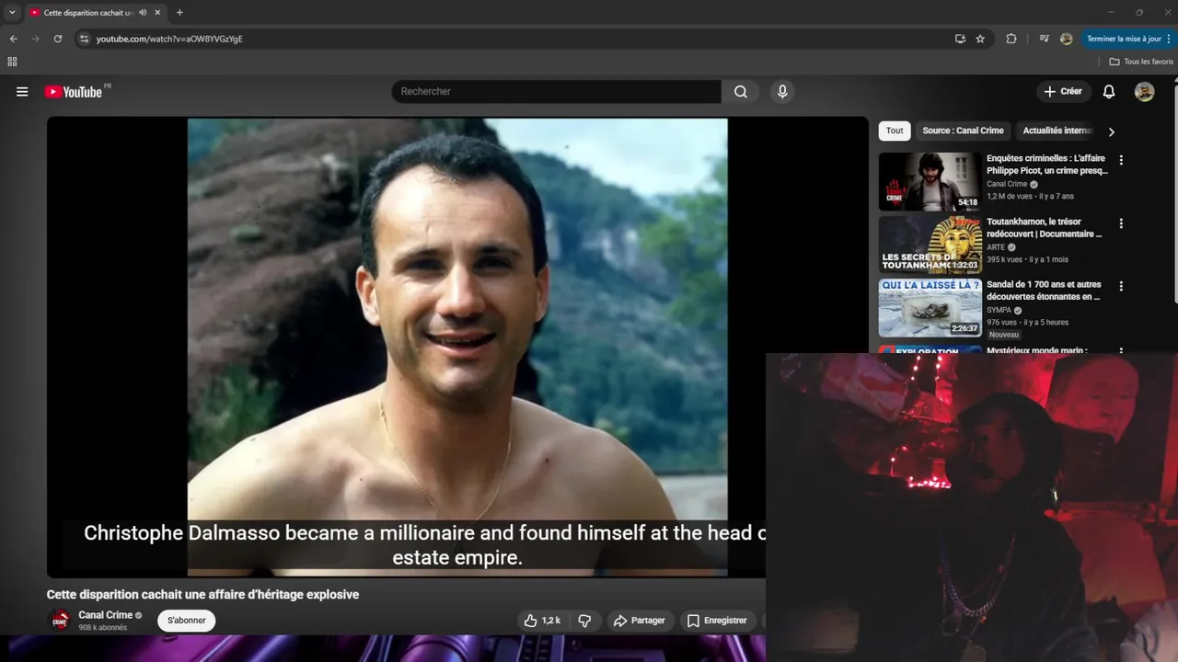Go back with browser back arrow
Image resolution: width=1178 pixels, height=662 pixels.
tap(13, 39)
